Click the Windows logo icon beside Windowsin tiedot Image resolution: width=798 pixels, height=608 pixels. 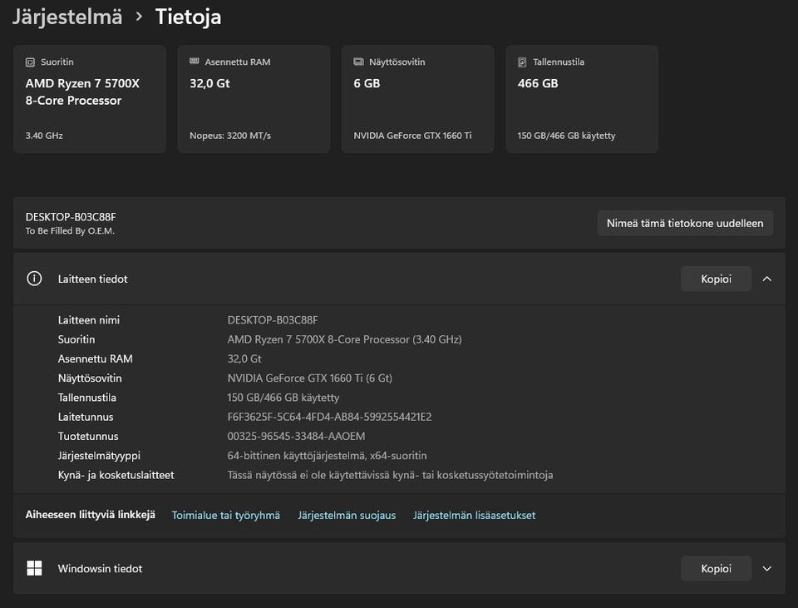34,568
